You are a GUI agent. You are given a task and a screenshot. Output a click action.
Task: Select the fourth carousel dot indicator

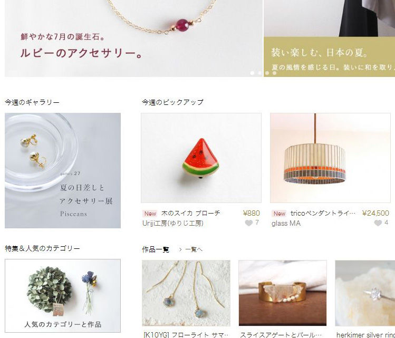pos(274,73)
